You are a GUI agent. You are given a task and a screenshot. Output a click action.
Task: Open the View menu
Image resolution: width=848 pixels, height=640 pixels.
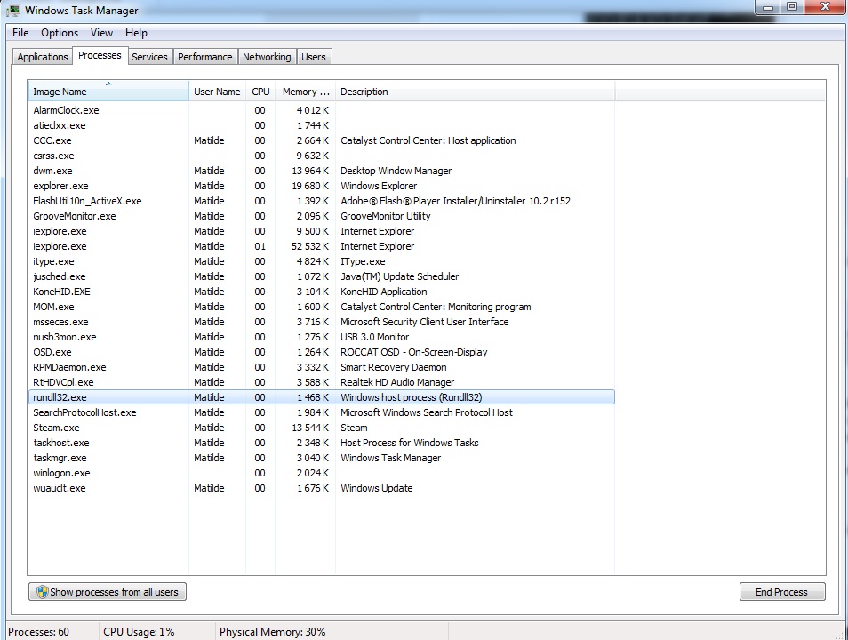pyautogui.click(x=101, y=33)
